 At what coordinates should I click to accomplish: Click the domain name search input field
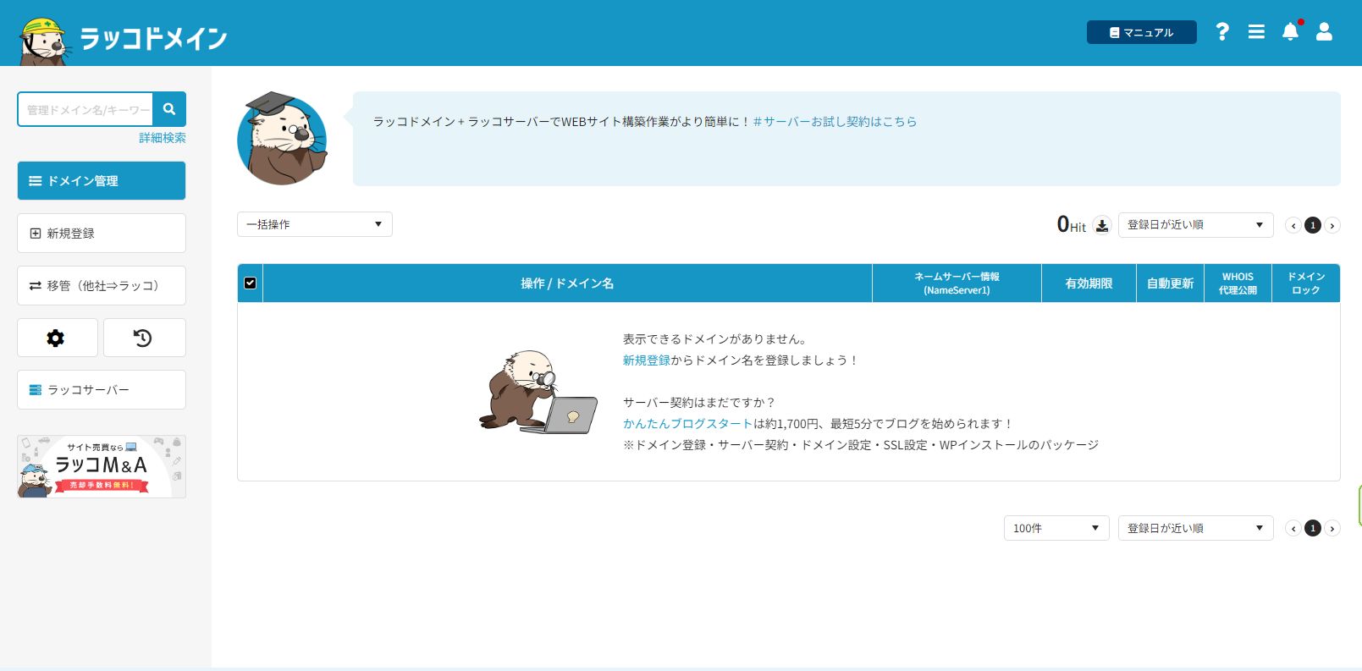(x=85, y=110)
